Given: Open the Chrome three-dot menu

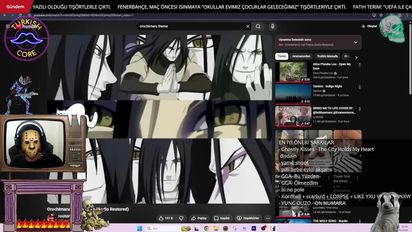Looking at the screenshot, I should (407, 15).
